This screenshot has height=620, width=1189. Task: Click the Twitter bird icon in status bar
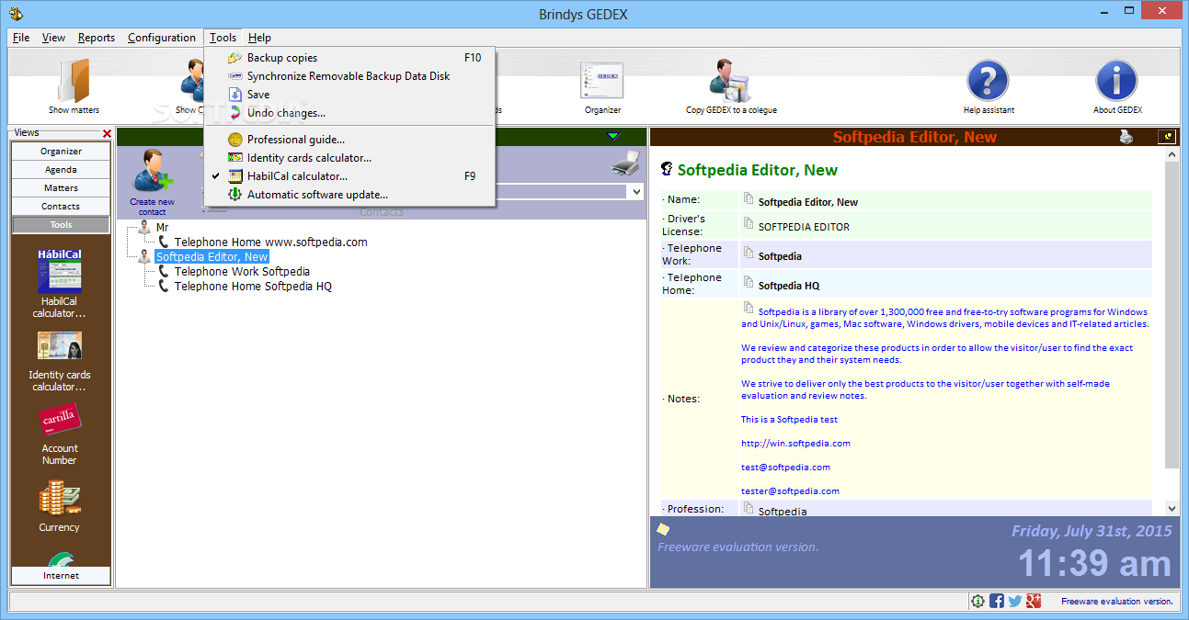pos(1015,601)
